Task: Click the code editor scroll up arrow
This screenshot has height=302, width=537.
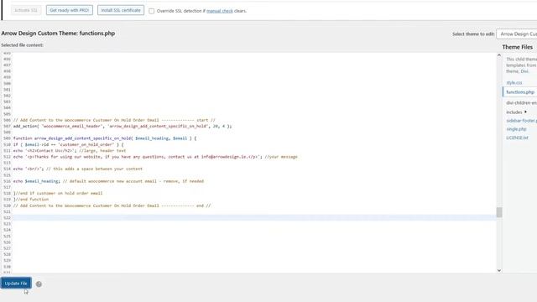Action: click(499, 55)
